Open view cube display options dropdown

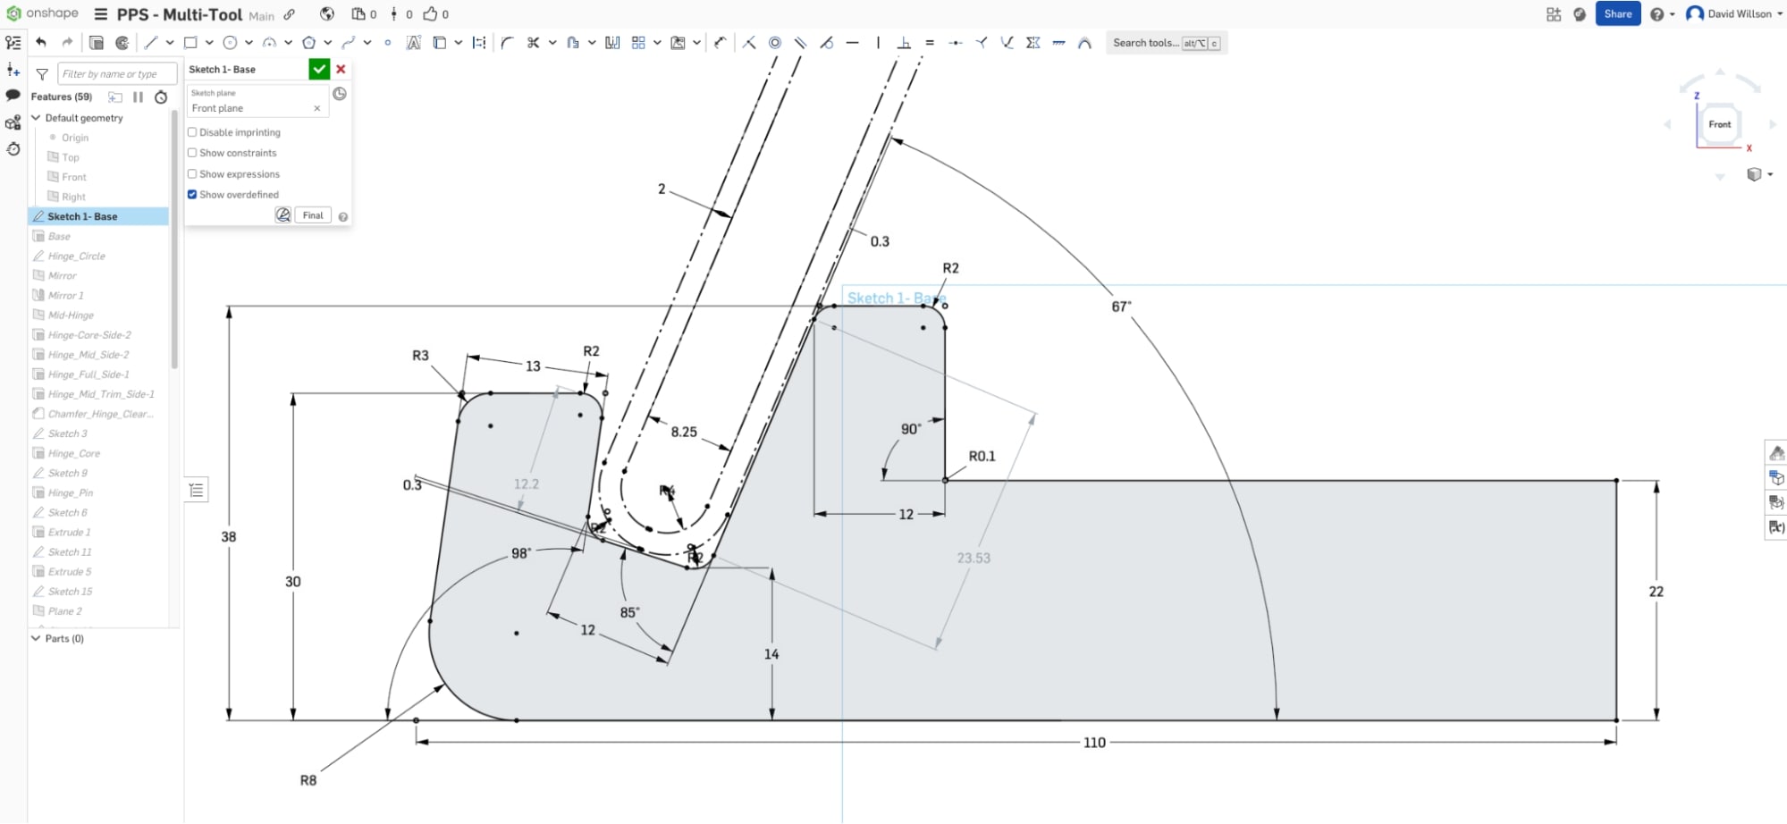click(1758, 174)
